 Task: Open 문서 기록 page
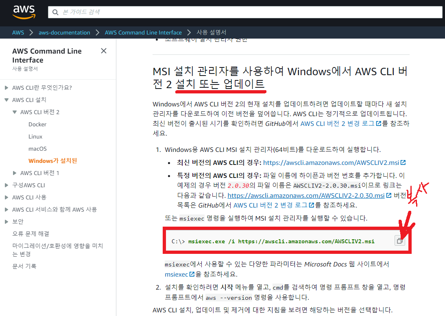(x=24, y=266)
